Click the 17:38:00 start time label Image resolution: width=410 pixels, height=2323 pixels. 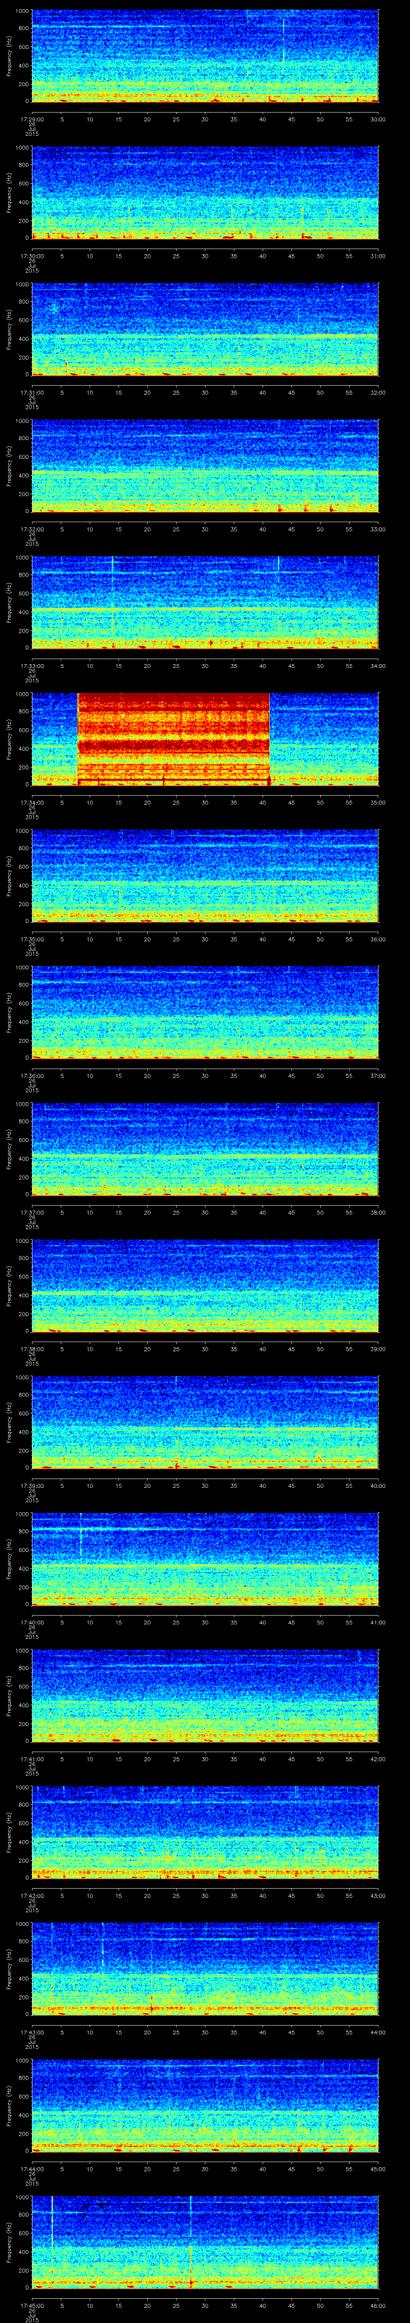(32, 1348)
